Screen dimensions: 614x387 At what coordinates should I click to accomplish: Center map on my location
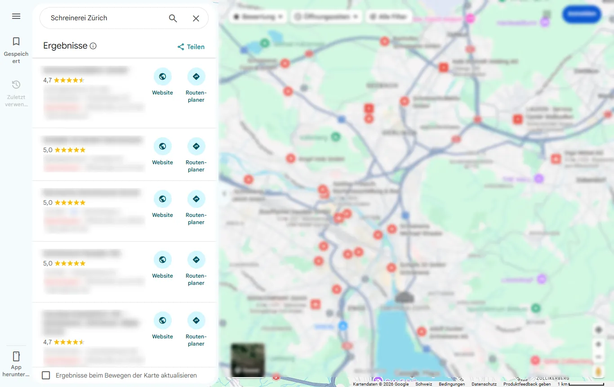[x=598, y=330]
